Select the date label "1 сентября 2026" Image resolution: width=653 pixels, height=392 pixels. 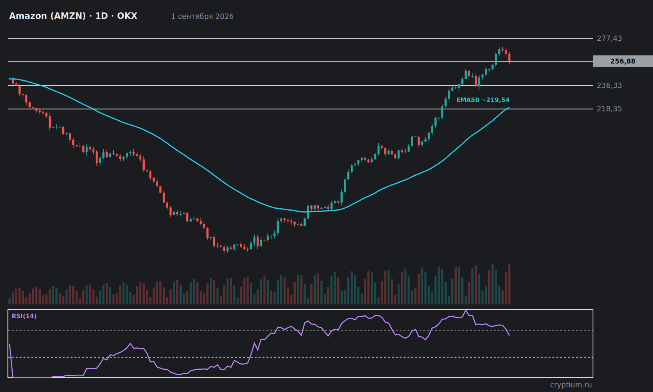[202, 16]
